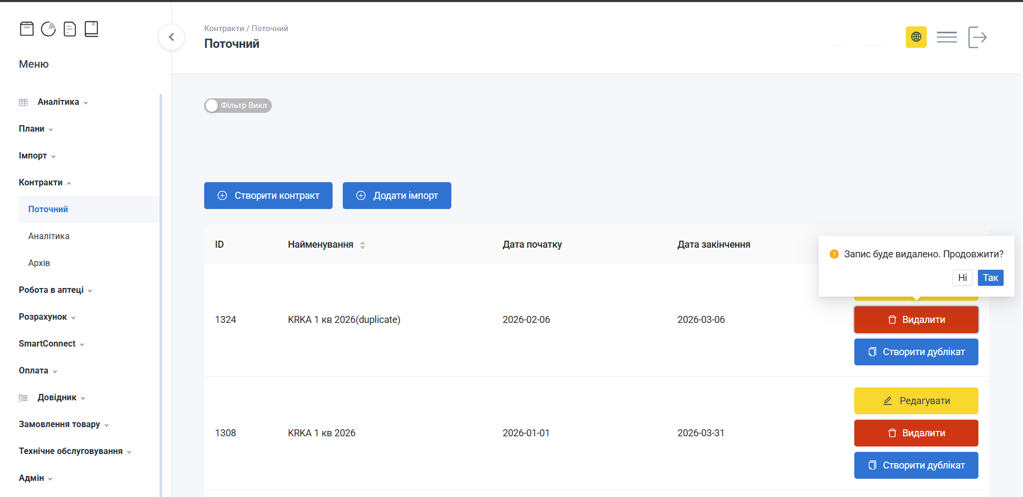Screen dimensions: 1023x497
Task: Click the Створити контракт button
Action: click(x=268, y=196)
